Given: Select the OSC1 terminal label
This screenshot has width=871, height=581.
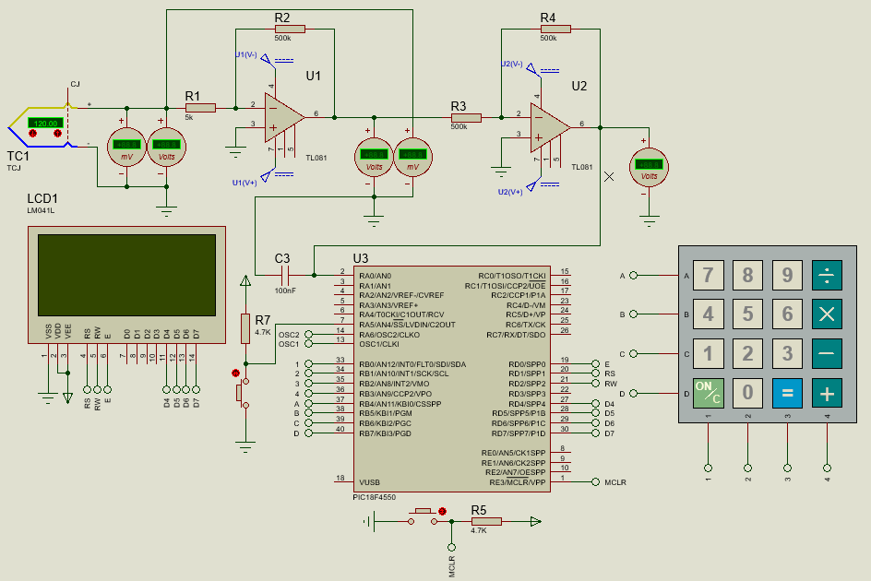Looking at the screenshot, I should pyautogui.click(x=289, y=344).
